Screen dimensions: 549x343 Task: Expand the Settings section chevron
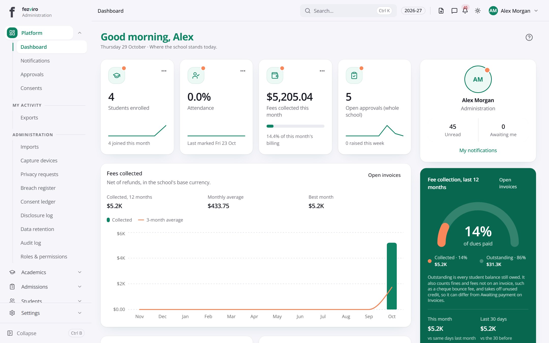tap(80, 313)
